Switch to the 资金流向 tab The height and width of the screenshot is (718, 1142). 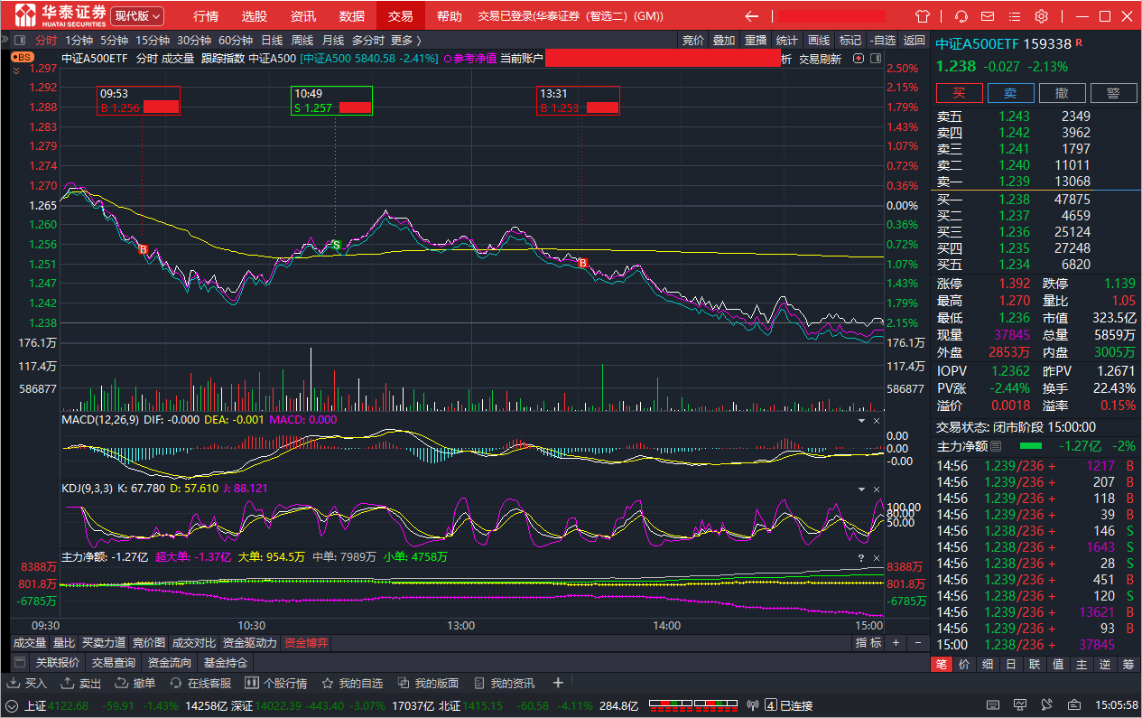click(169, 662)
